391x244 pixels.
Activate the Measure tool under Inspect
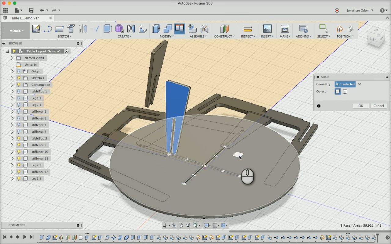pyautogui.click(x=247, y=29)
